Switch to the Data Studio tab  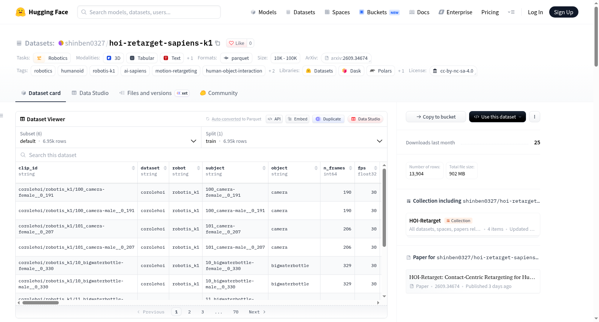click(90, 93)
